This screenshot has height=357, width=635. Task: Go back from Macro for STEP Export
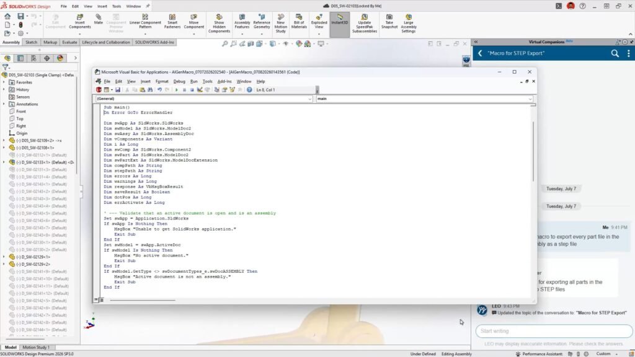pos(480,53)
